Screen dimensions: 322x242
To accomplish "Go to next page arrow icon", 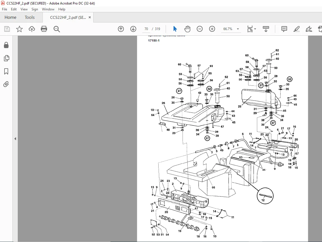I will 133,29.
